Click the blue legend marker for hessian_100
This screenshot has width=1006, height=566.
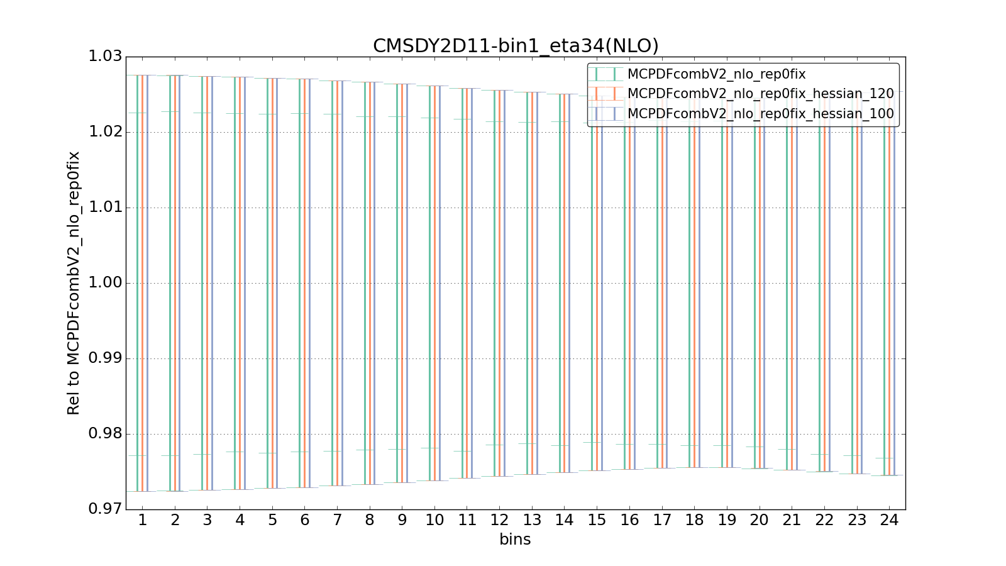[x=605, y=114]
